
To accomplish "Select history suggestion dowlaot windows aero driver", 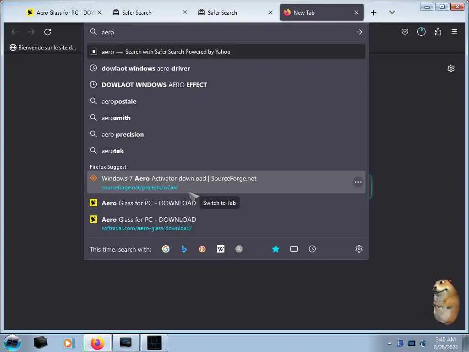I will 226,68.
